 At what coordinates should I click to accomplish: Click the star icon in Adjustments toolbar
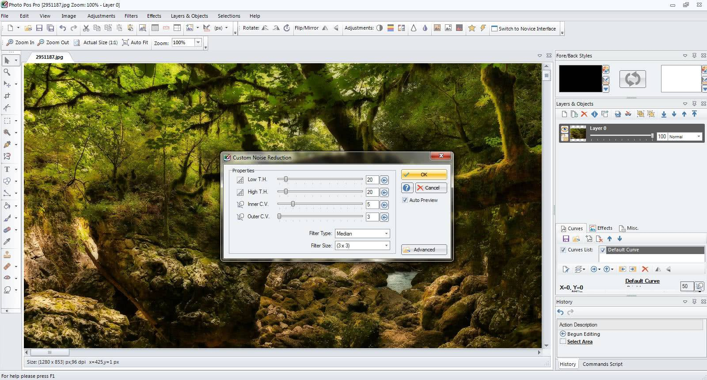pos(471,28)
